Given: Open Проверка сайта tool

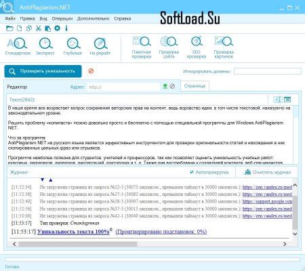Looking at the screenshot, I should pyautogui.click(x=169, y=47).
